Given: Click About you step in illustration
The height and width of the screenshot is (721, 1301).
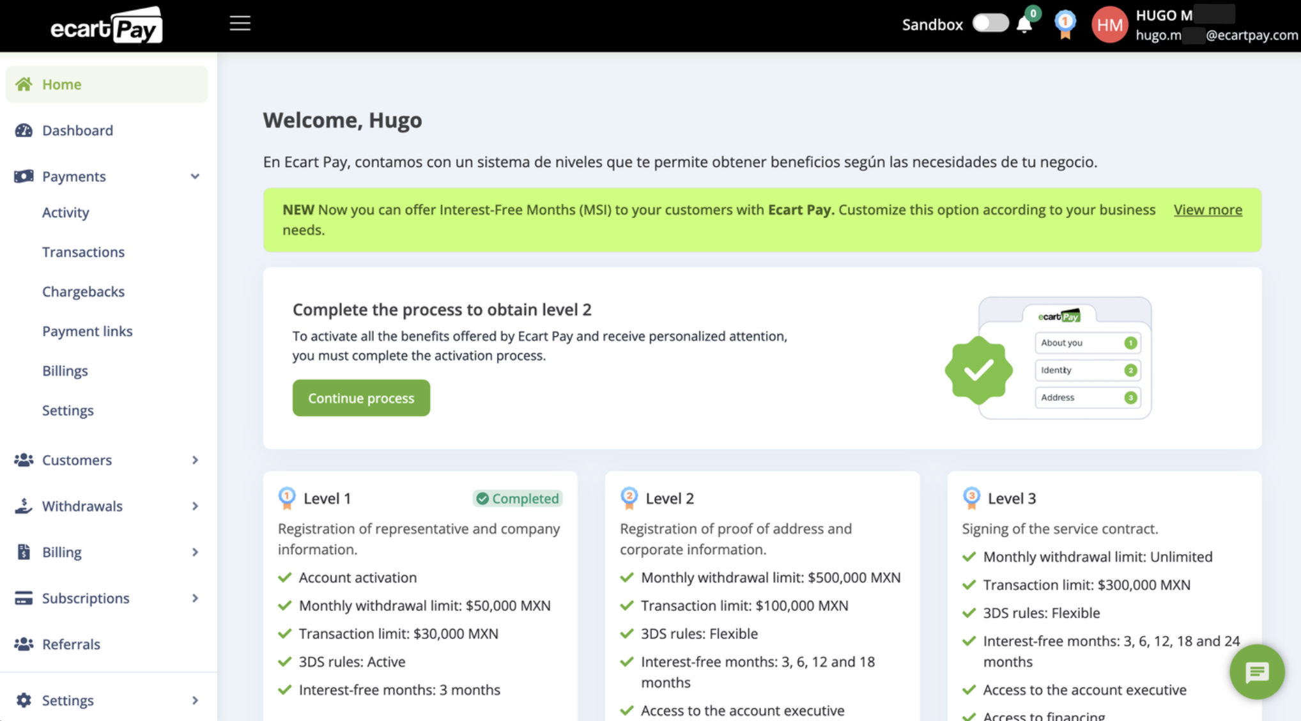Looking at the screenshot, I should (x=1088, y=343).
